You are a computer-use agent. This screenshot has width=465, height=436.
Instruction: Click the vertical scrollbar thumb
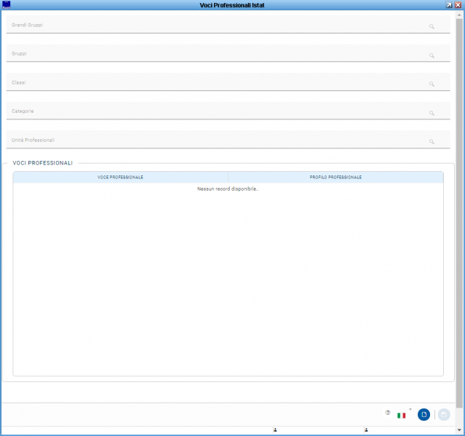459,213
